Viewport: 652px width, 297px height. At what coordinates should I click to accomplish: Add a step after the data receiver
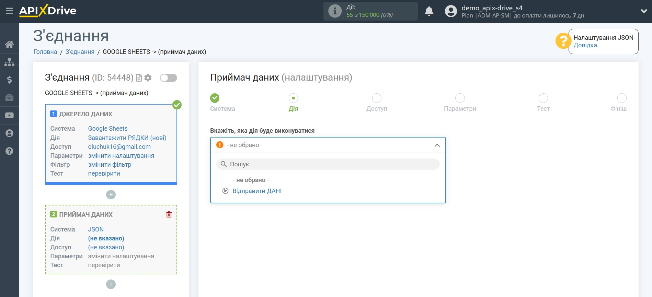[111, 284]
